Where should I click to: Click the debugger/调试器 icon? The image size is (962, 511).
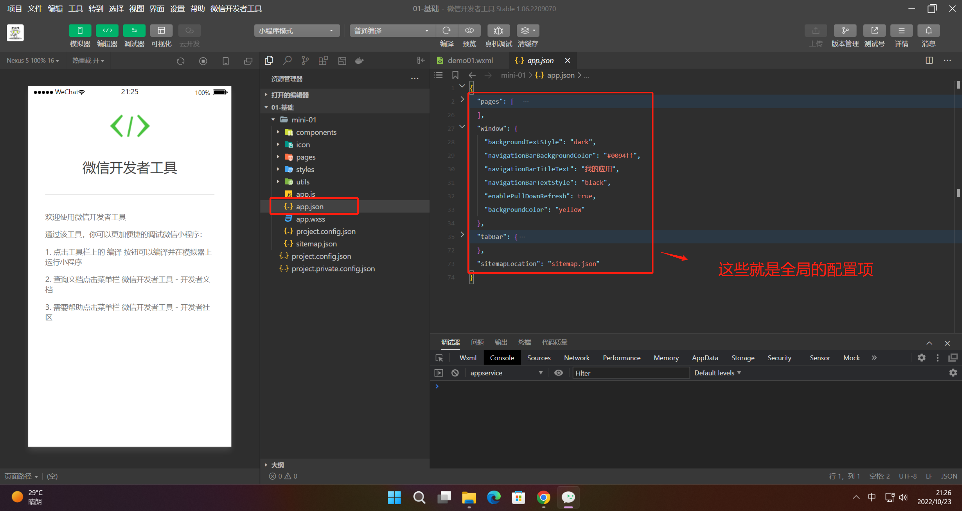coord(134,31)
